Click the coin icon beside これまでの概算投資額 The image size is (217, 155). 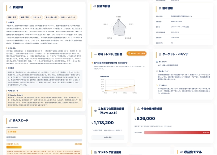95,111
